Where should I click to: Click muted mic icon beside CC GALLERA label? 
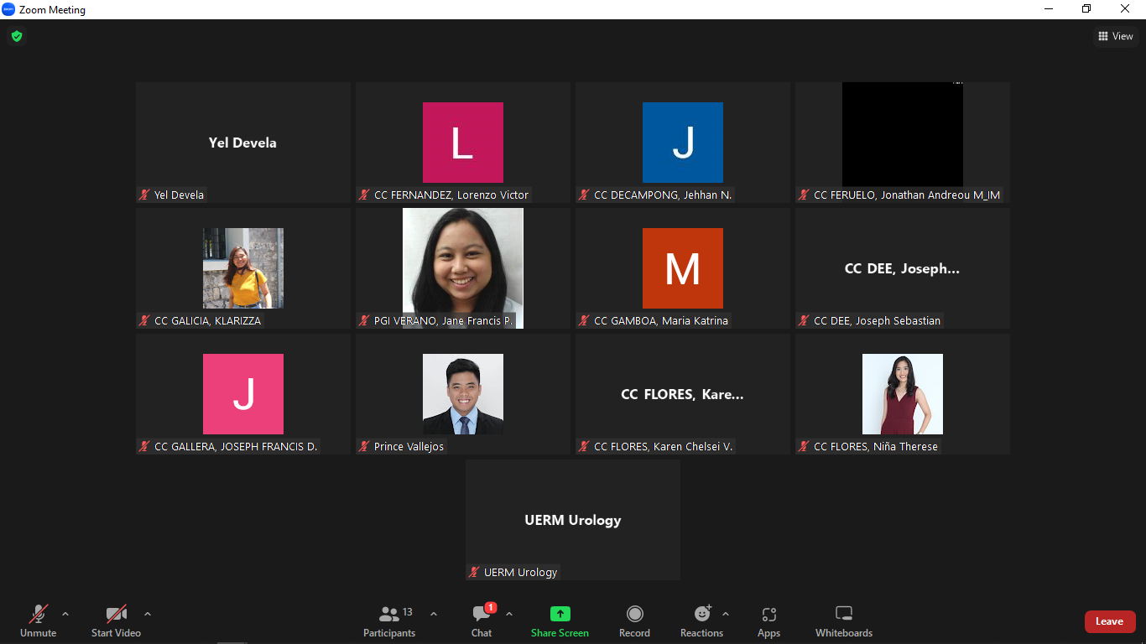tap(145, 446)
